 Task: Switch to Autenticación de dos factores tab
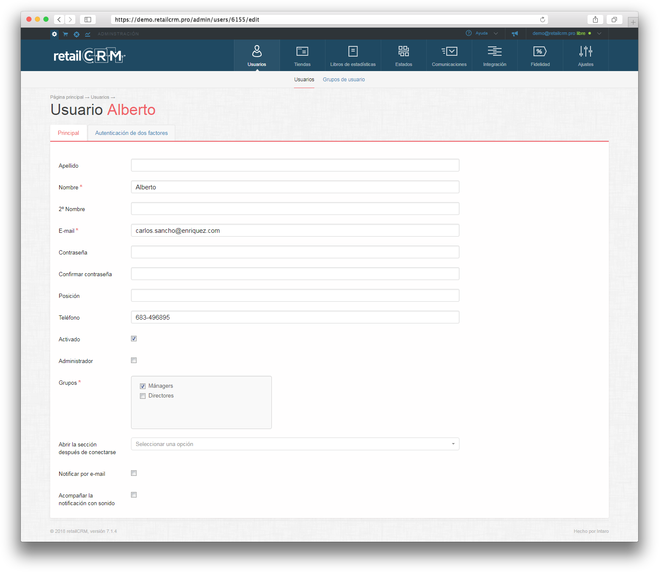[131, 133]
